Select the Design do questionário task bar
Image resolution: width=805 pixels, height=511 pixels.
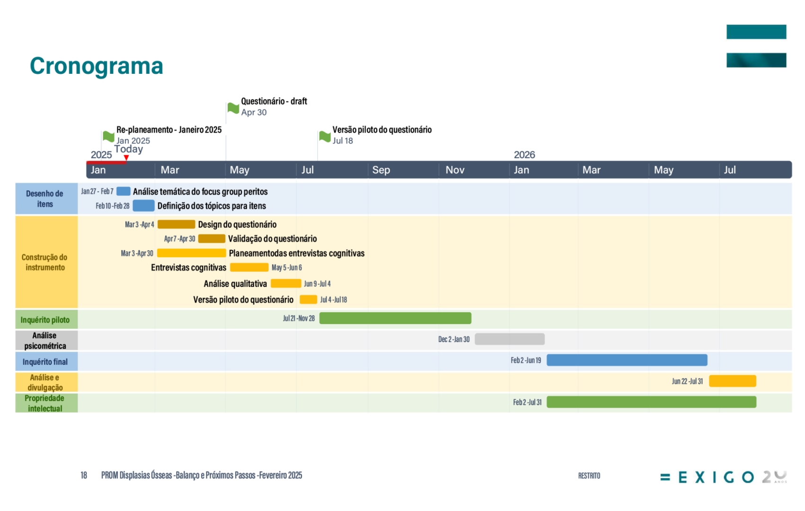pyautogui.click(x=176, y=224)
